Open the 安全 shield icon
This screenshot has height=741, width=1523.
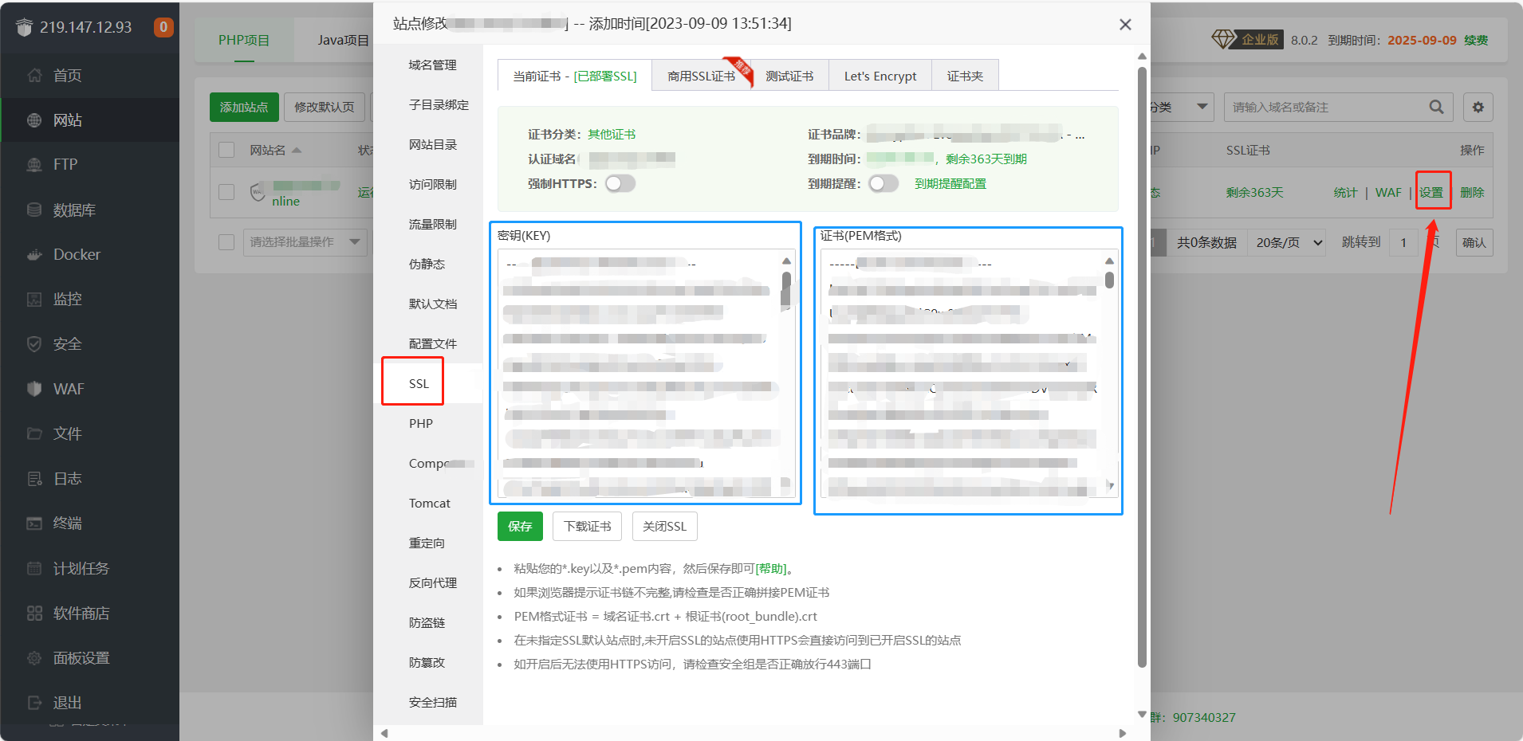point(34,344)
